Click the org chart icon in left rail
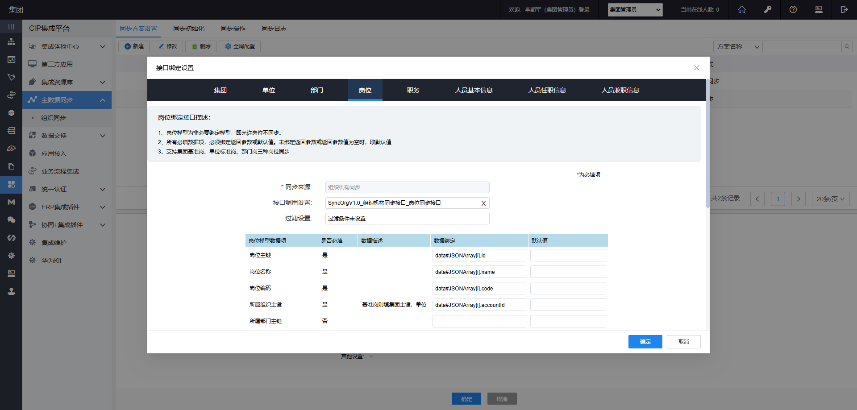 (11, 41)
